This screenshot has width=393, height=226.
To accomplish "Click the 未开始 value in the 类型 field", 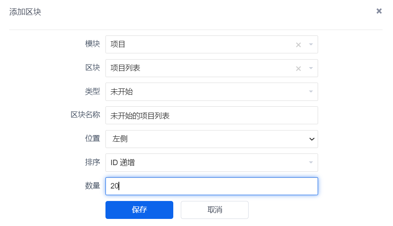I will (x=121, y=92).
